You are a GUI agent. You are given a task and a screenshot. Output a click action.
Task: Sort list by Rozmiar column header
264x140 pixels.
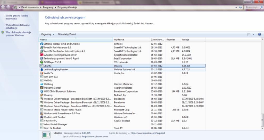pyautogui.click(x=173, y=40)
